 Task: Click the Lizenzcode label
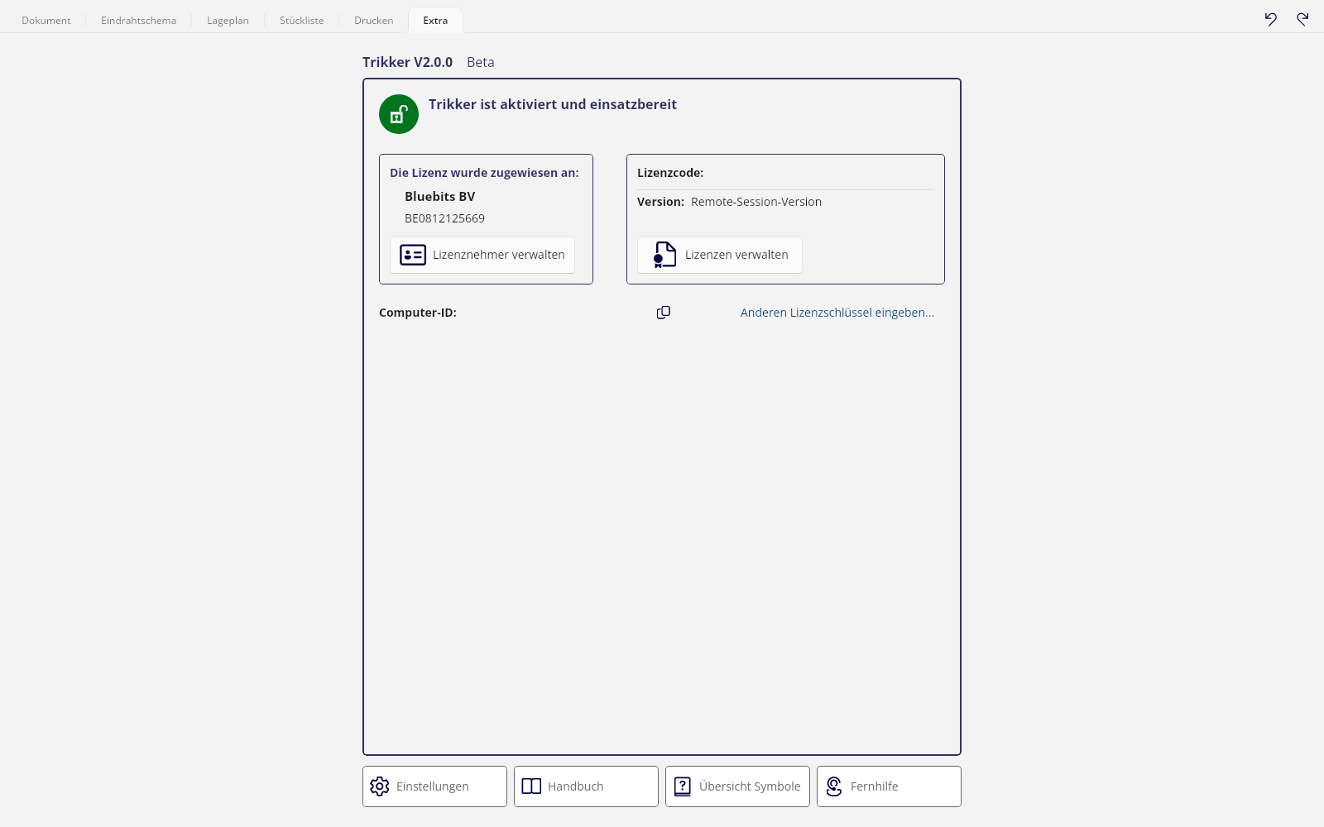(x=670, y=173)
